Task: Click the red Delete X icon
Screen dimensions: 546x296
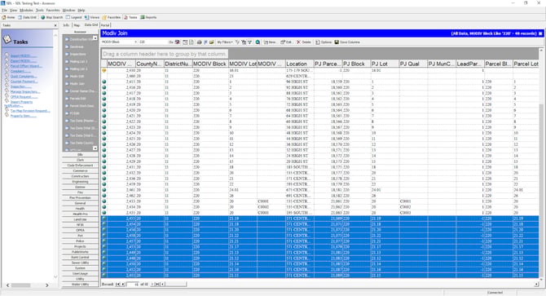Action: 298,42
